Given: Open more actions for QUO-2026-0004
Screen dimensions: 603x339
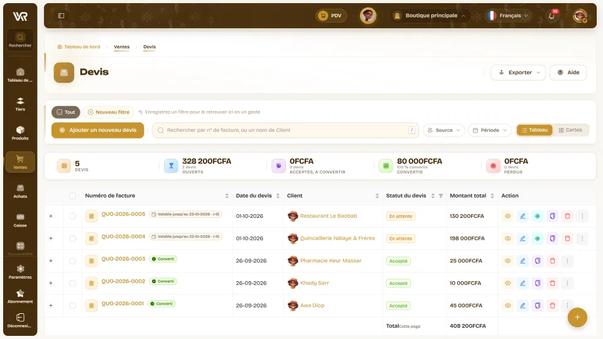Looking at the screenshot, I should (x=582, y=239).
